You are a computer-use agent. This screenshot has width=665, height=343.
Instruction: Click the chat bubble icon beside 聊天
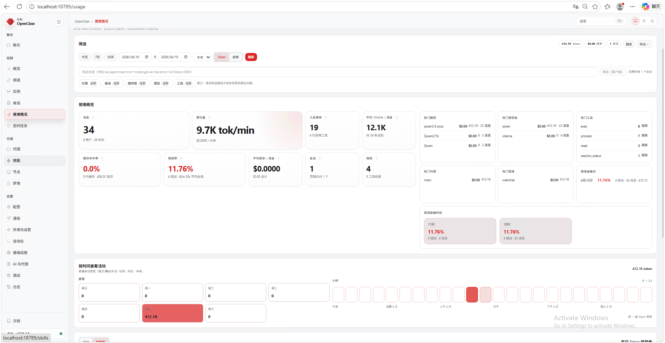[x=9, y=45]
